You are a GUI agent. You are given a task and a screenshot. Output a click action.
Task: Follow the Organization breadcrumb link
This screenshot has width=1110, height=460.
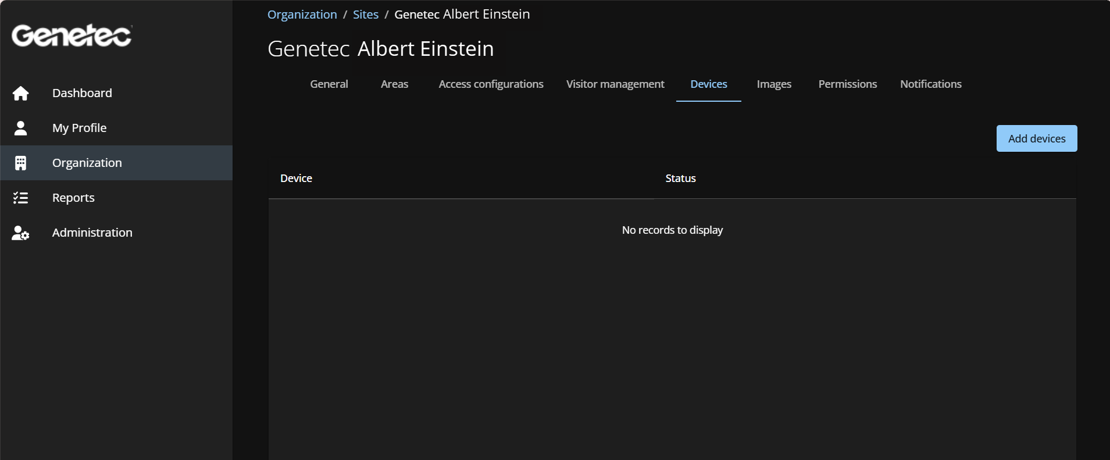(x=302, y=15)
